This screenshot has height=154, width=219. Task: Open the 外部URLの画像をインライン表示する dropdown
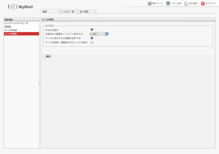pyautogui.click(x=99, y=34)
